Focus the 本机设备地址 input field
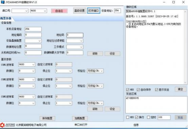 (33, 29)
